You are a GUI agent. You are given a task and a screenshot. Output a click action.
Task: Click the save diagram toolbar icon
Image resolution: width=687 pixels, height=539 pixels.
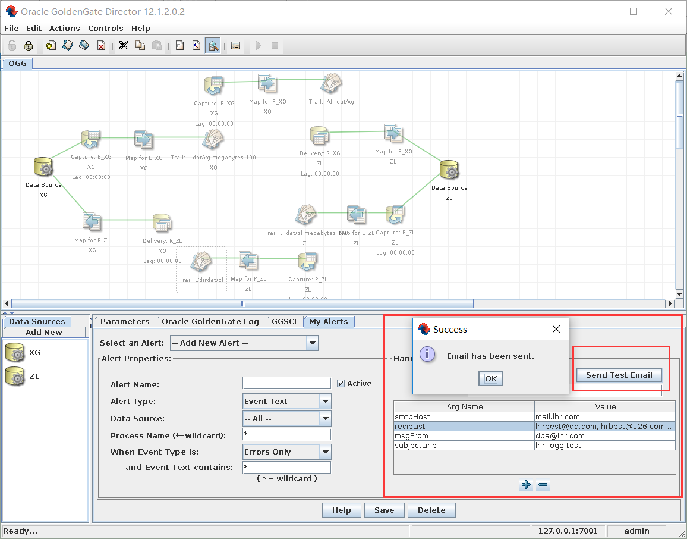[x=84, y=46]
